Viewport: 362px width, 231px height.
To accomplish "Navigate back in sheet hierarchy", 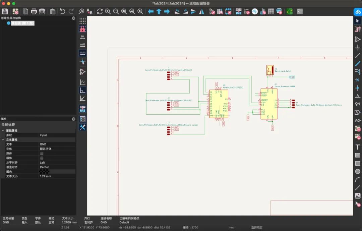I will [150, 11].
